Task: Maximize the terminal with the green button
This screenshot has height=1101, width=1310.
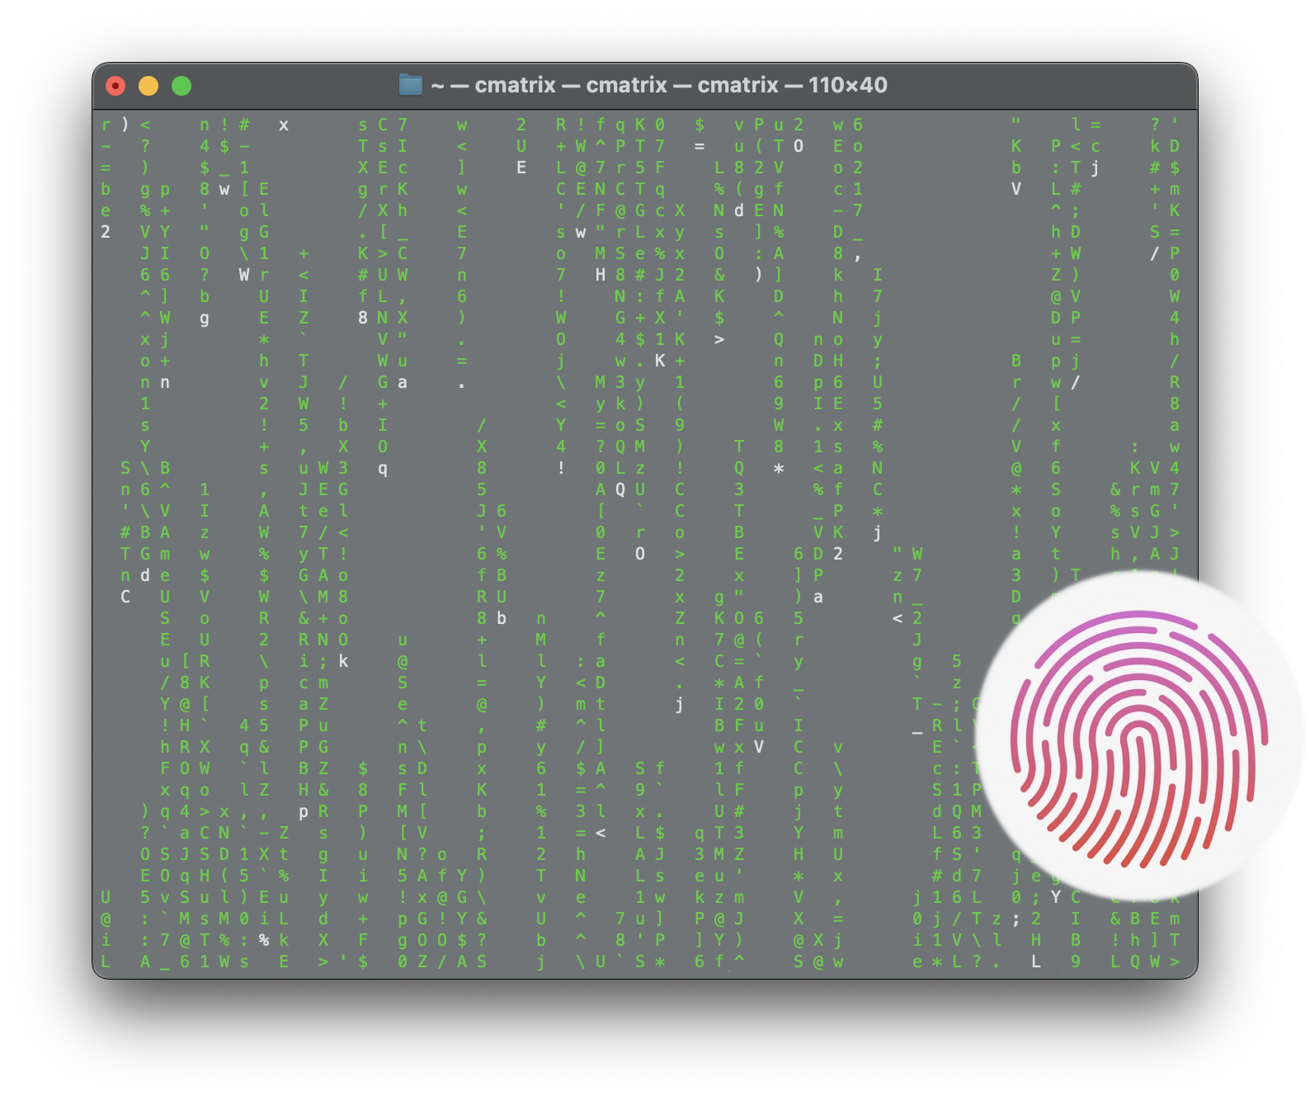Action: pos(181,86)
